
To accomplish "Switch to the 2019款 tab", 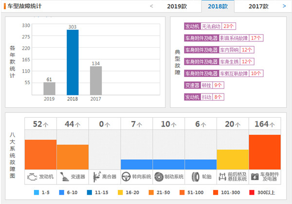I will pyautogui.click(x=177, y=6).
